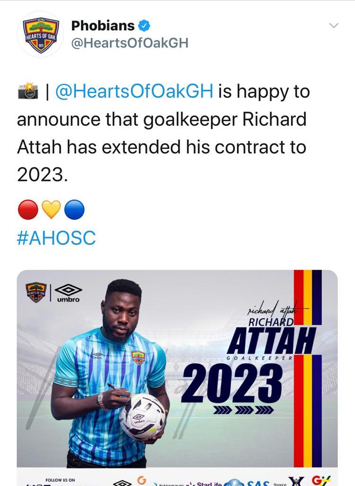Click the blue circle emoji
Viewport: 355px width, 486px height.
(74, 210)
